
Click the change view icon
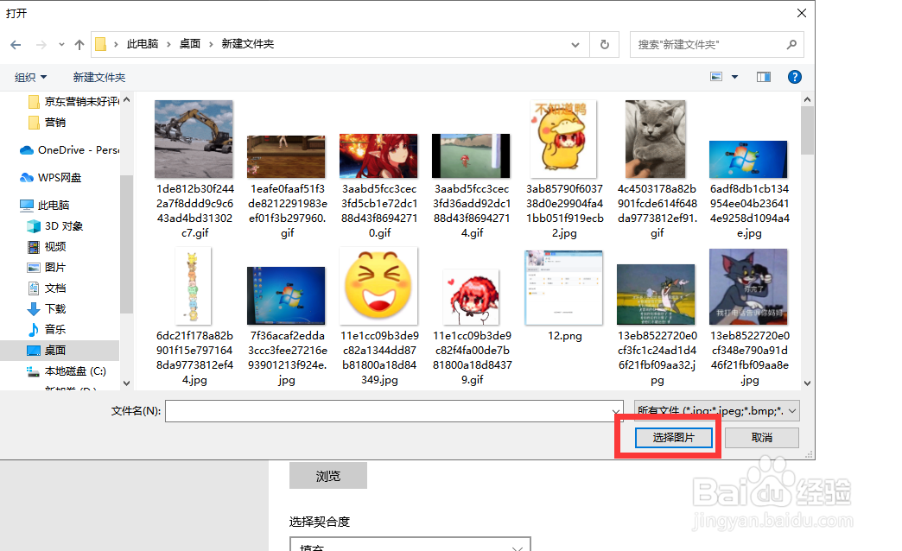[716, 77]
